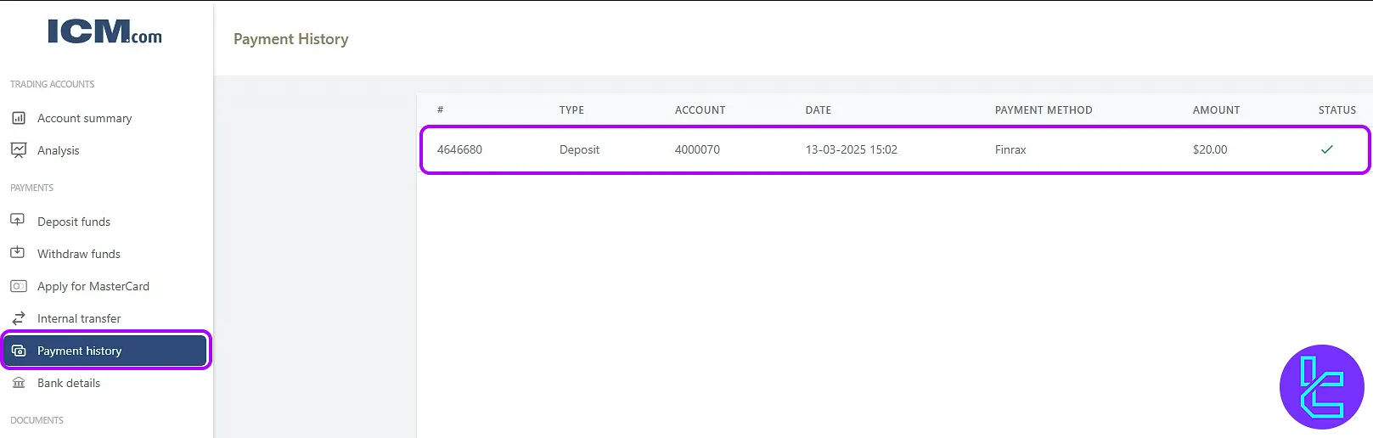Click the STATUS column header
Screen dimensions: 1373x438
[1337, 110]
